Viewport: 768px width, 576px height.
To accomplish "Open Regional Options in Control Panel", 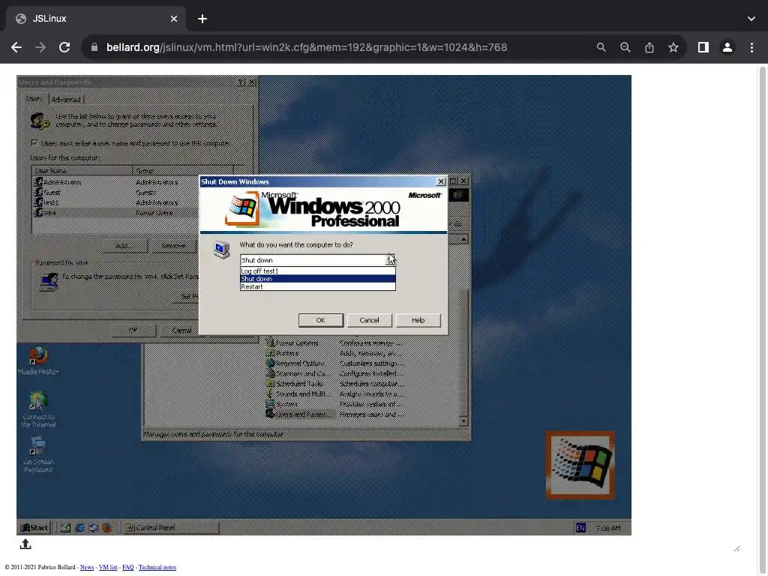I will pos(295,364).
